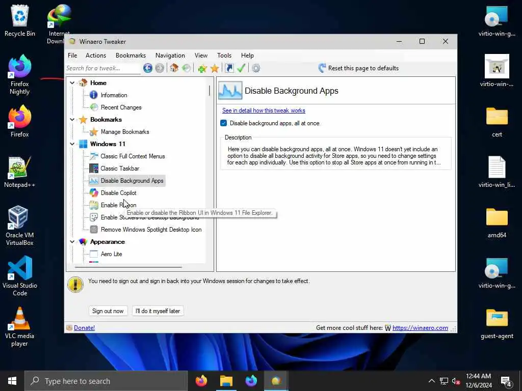Select Enable Ribbon tweak icon
The height and width of the screenshot is (391, 522).
94,205
